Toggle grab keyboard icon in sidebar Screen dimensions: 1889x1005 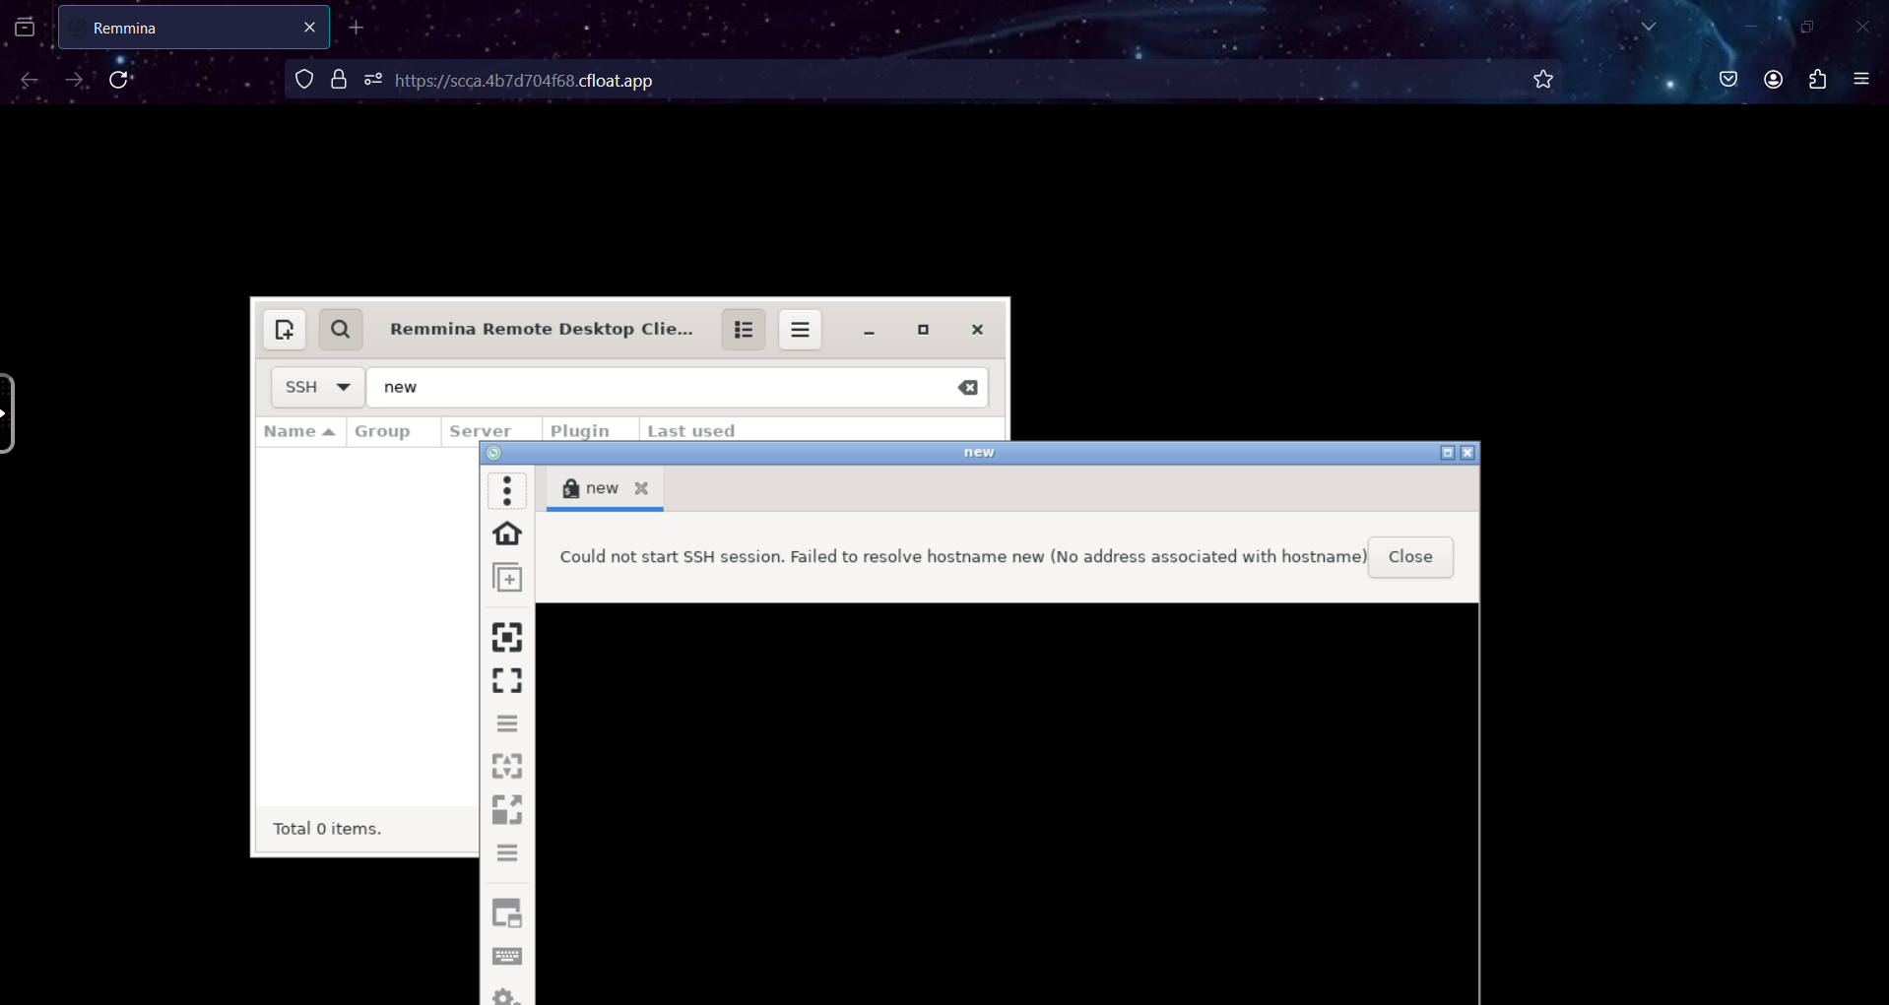pyautogui.click(x=507, y=956)
